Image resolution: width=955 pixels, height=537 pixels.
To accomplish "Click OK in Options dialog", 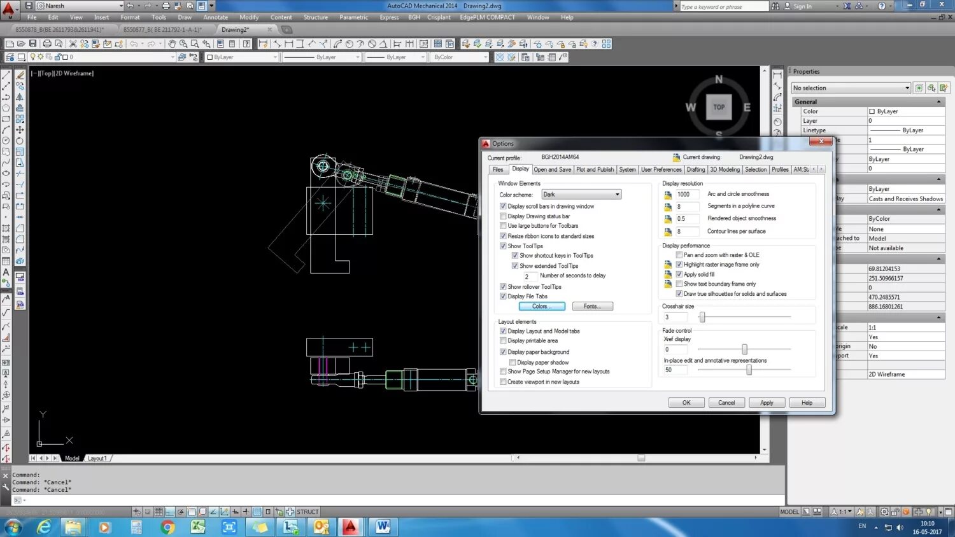I will (686, 403).
